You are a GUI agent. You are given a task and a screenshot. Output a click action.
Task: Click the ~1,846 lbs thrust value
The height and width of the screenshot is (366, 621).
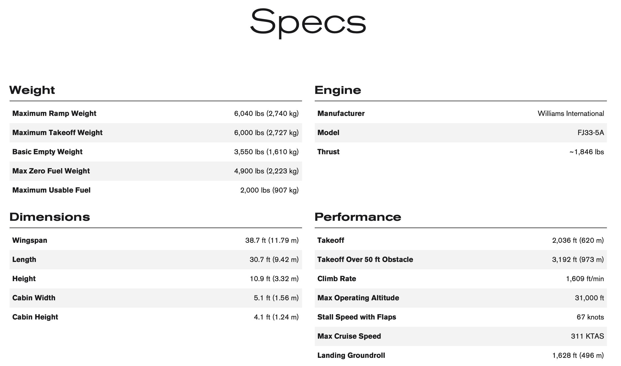tap(587, 152)
